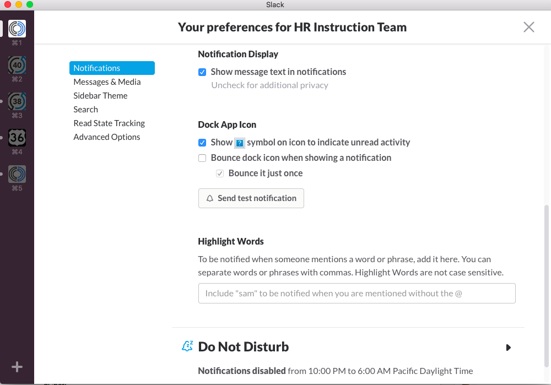
Task: Open the Sidebar Theme preferences
Action: (100, 95)
